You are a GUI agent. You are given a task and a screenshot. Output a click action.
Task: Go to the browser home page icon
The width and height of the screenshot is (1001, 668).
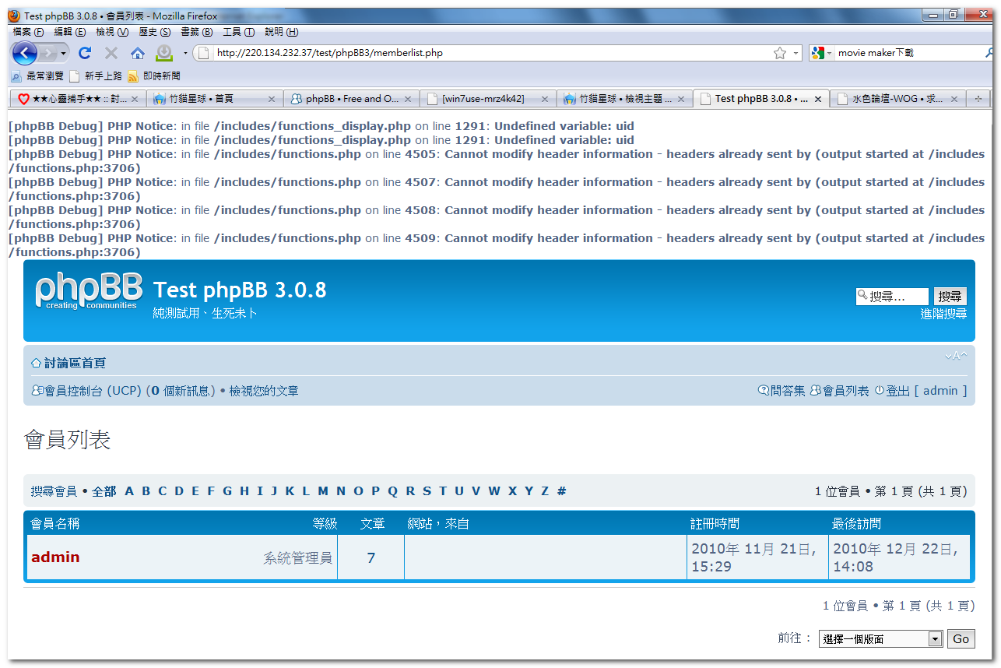[138, 53]
